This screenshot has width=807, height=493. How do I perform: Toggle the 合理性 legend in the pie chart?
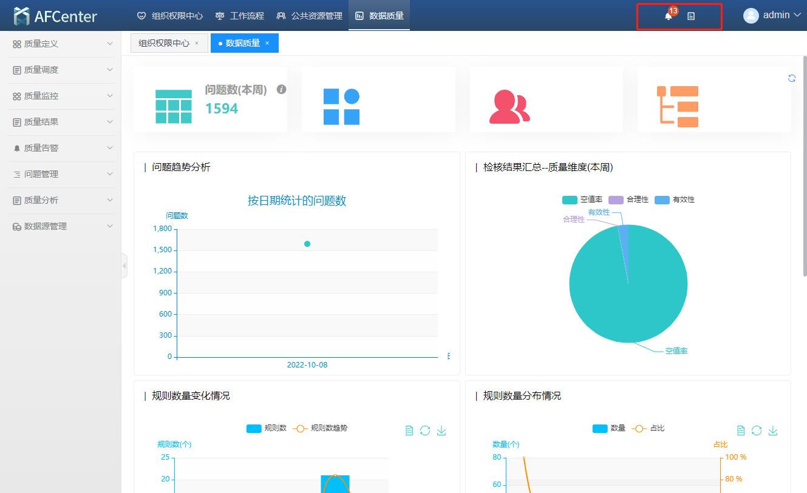[x=628, y=200]
